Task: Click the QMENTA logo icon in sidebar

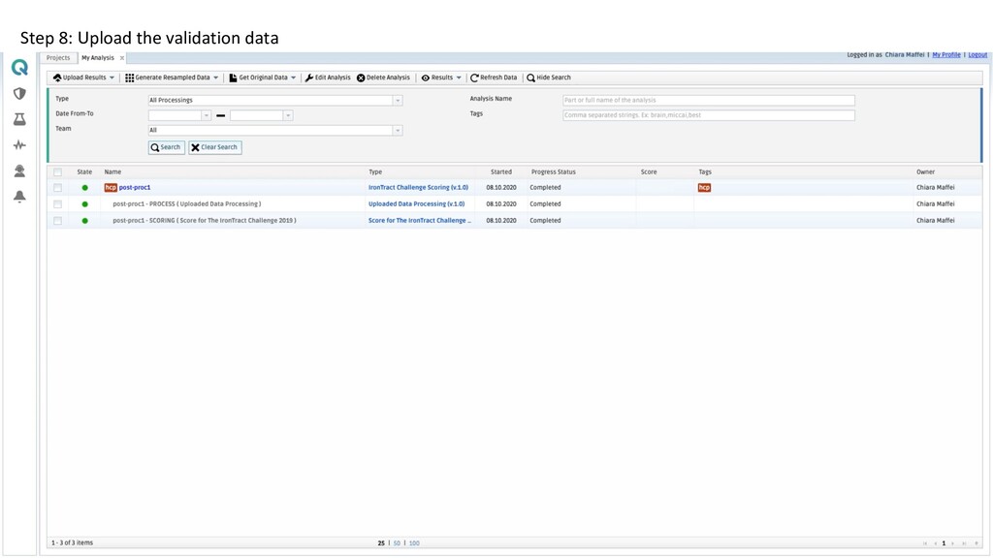Action: click(x=19, y=67)
